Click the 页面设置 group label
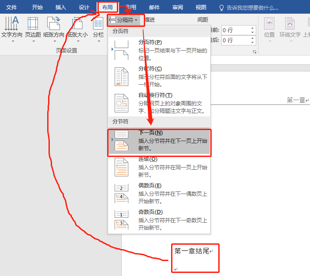The width and height of the screenshot is (310, 276). pos(67,51)
